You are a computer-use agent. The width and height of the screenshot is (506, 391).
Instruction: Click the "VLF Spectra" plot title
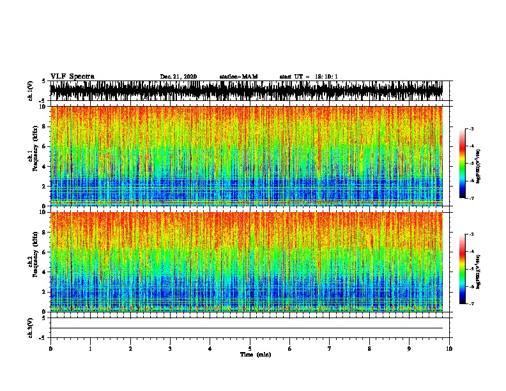[72, 76]
